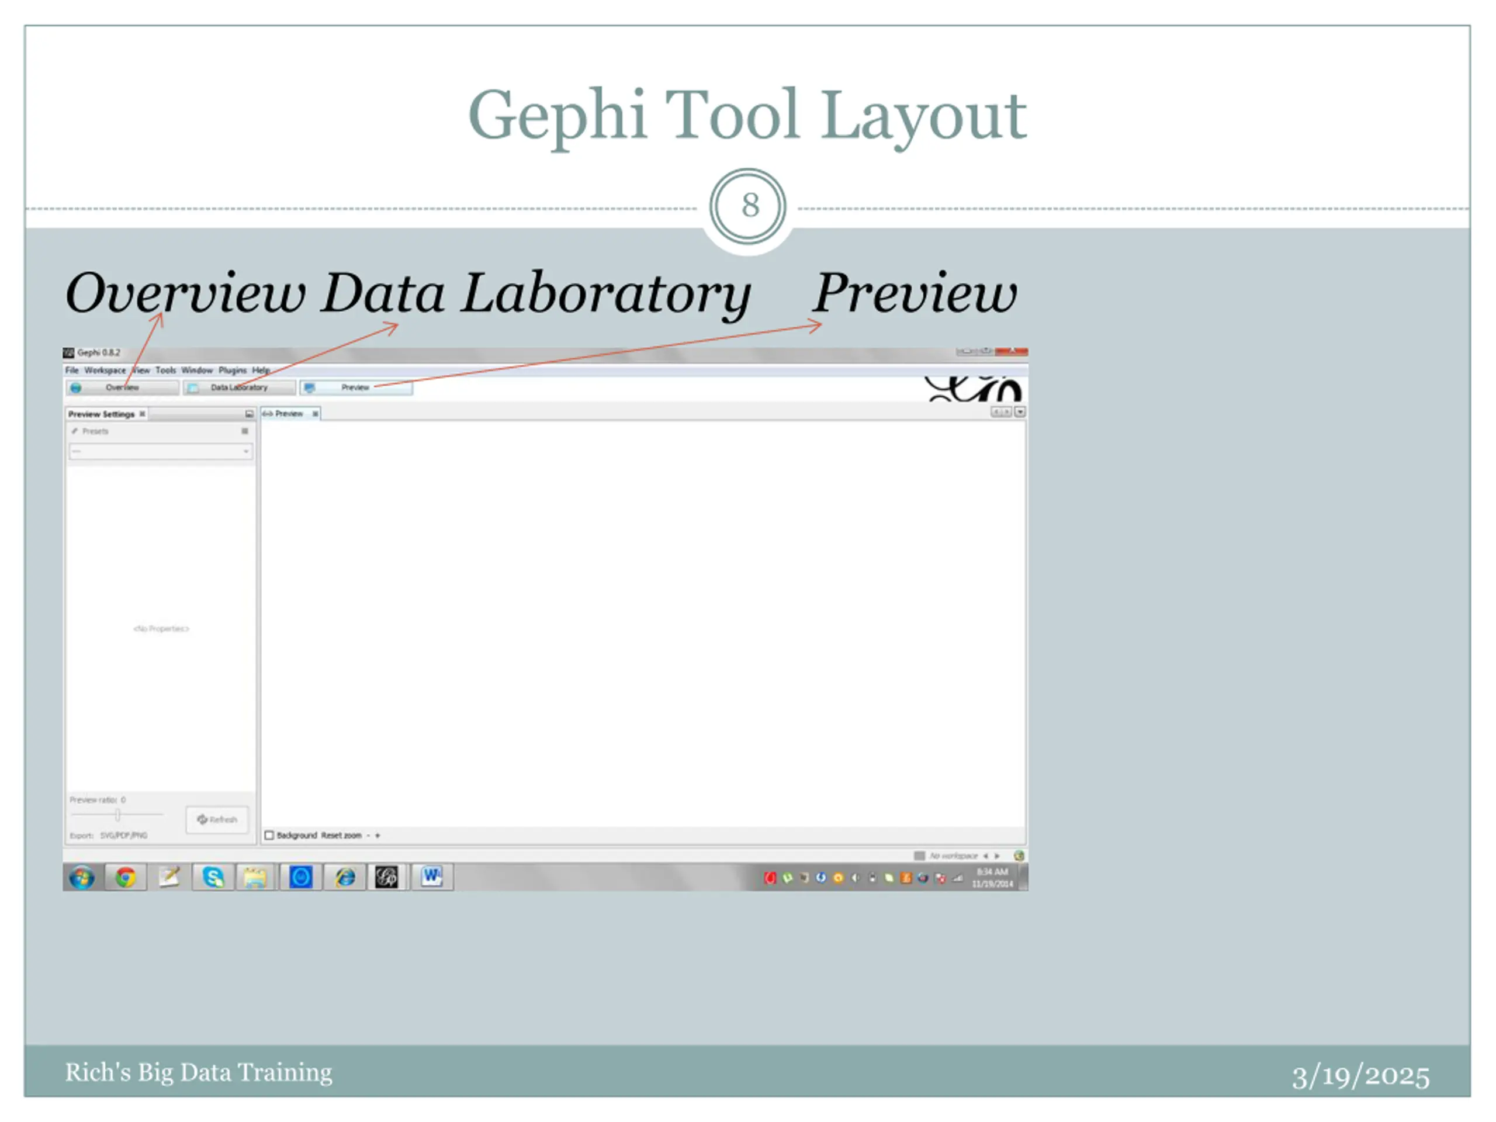Viewport: 1496px width, 1122px height.
Task: Open the blue circle app in taskbar
Action: pos(300,878)
